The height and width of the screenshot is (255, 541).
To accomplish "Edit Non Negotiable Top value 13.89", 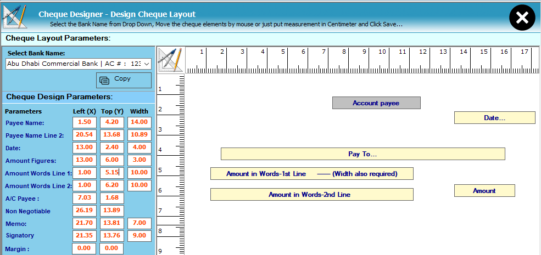I will (x=112, y=211).
